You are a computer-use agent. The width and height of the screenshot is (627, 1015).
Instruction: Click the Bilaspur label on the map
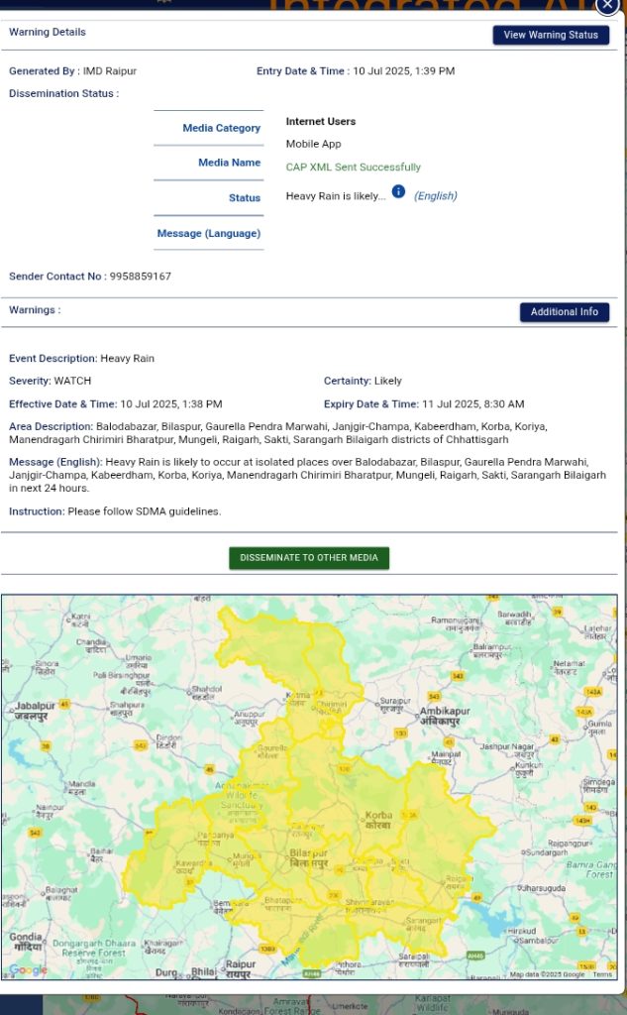point(308,857)
